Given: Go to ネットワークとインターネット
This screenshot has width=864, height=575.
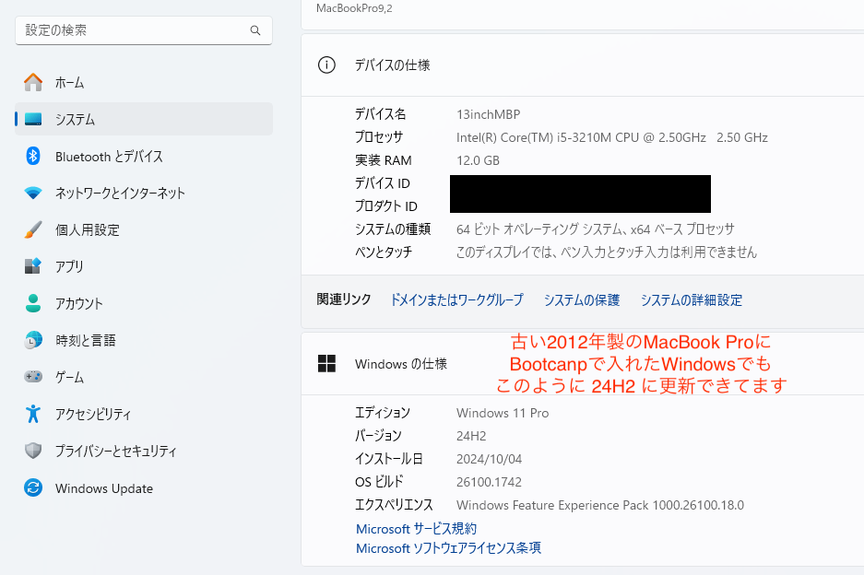Looking at the screenshot, I should click(x=144, y=193).
